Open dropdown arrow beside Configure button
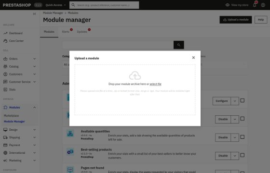This screenshot has width=270, height=173. pos(235,101)
